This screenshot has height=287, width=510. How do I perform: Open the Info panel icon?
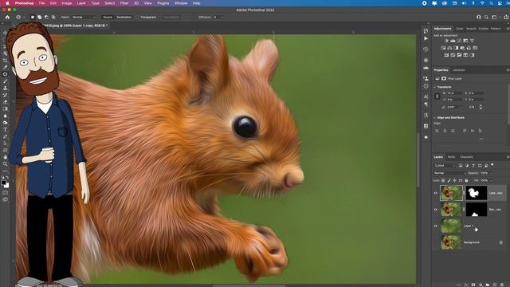tap(426, 86)
